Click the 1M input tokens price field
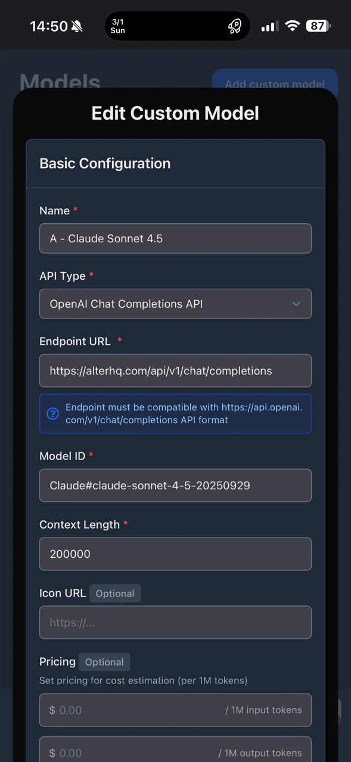The image size is (351, 762). (175, 710)
